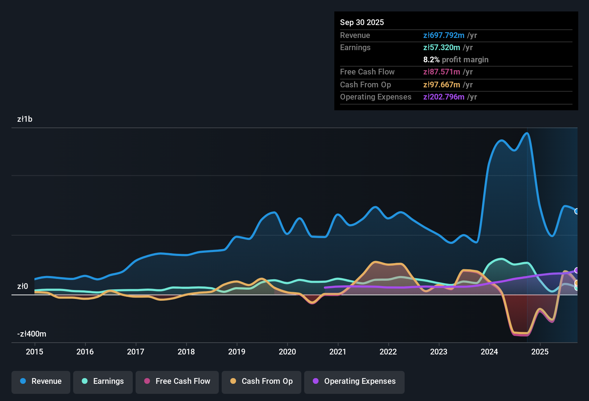This screenshot has width=589, height=401.
Task: Click the 2020 label on the x-axis
Action: pyautogui.click(x=287, y=352)
